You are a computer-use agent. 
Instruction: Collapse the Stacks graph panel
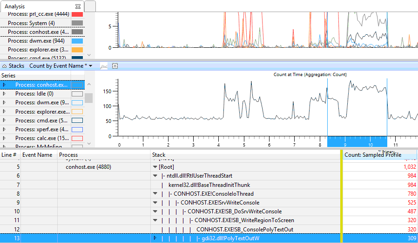[x=5, y=66]
